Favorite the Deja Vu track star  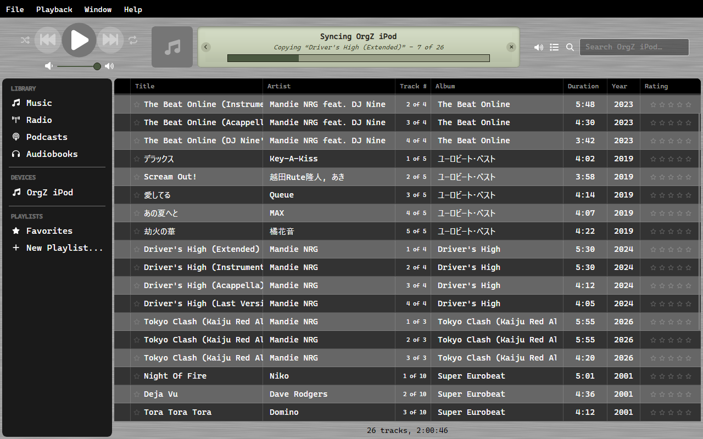click(x=137, y=394)
